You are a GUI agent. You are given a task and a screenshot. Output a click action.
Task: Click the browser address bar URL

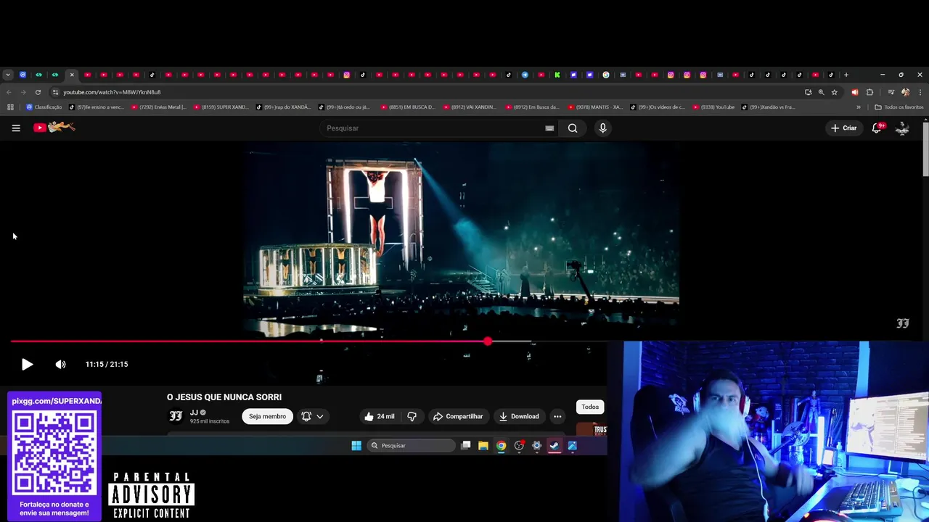(x=112, y=92)
